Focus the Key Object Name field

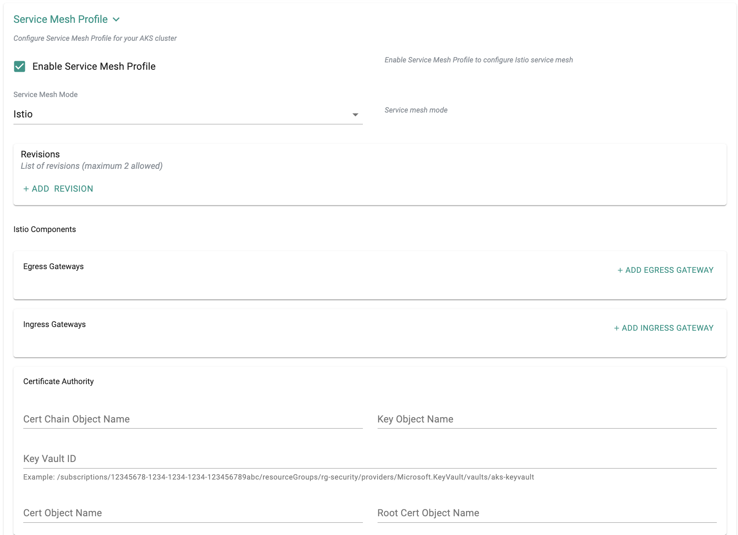pos(546,420)
